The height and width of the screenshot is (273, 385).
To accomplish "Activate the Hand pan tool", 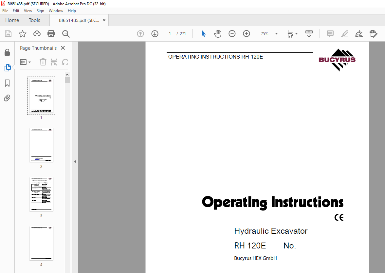I will click(217, 34).
